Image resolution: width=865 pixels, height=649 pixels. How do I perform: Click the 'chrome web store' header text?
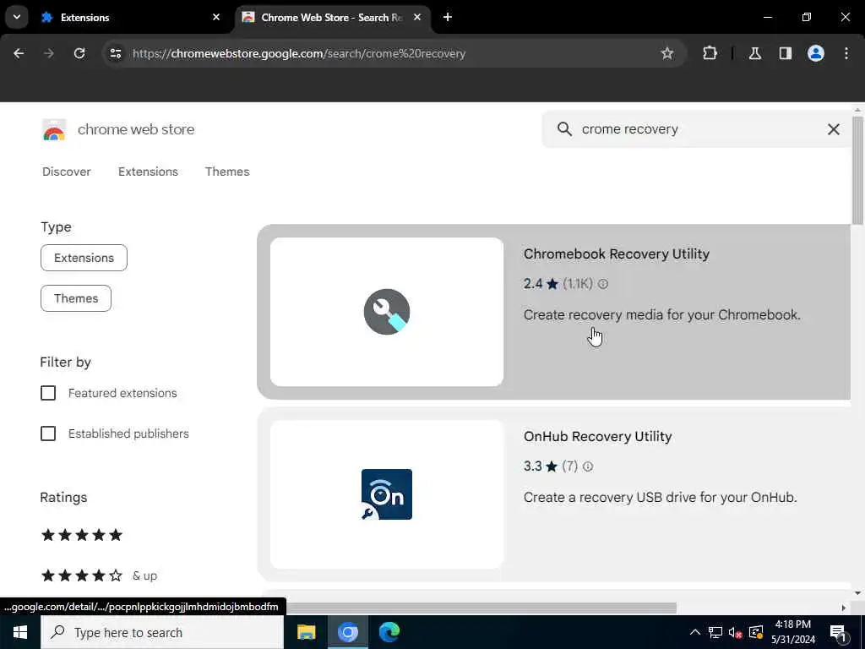click(x=136, y=129)
